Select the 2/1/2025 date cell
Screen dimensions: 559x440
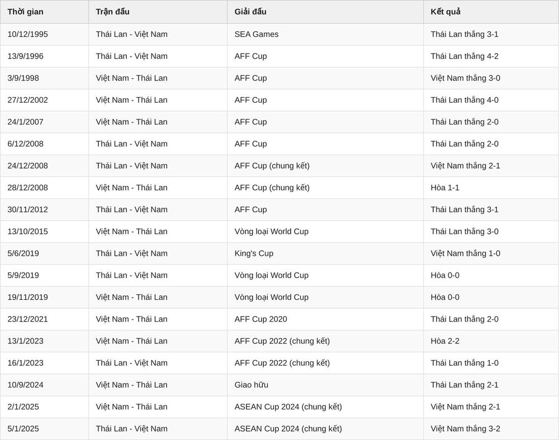tap(44, 407)
